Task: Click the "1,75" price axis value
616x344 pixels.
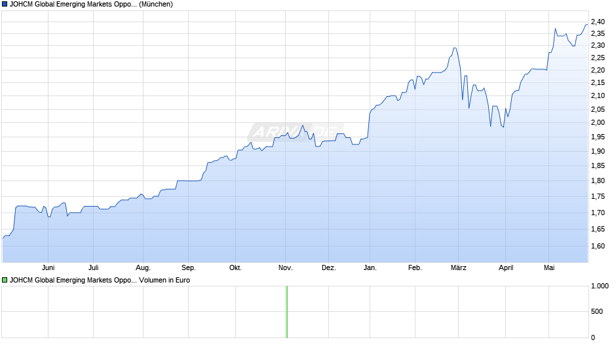Action: pyautogui.click(x=598, y=196)
